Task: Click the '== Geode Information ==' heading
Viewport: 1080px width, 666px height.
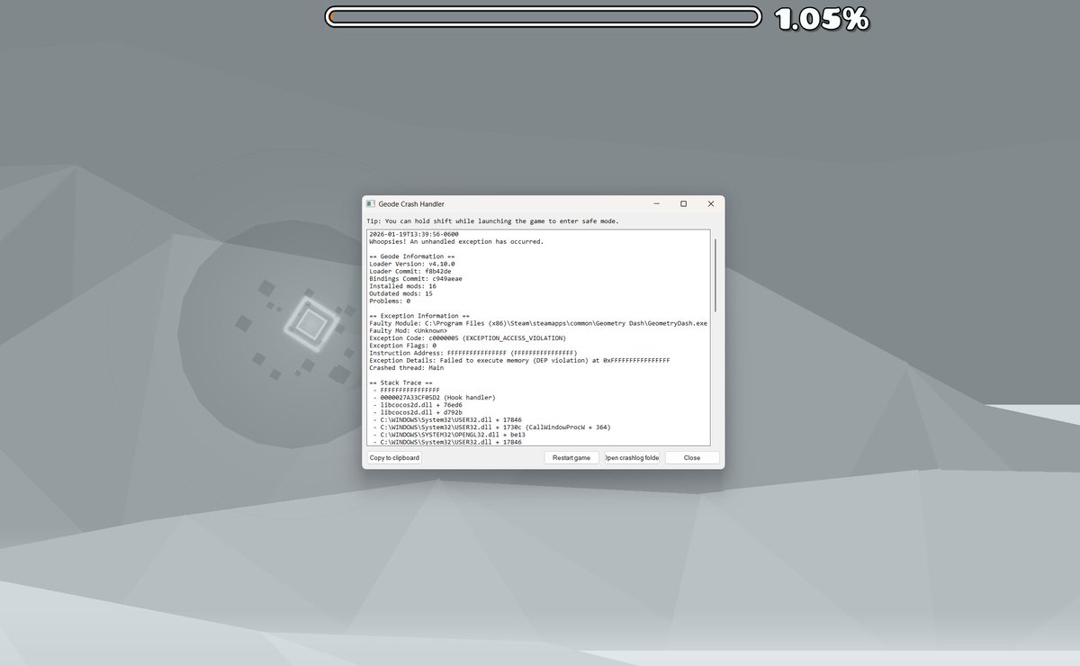Action: pyautogui.click(x=412, y=256)
